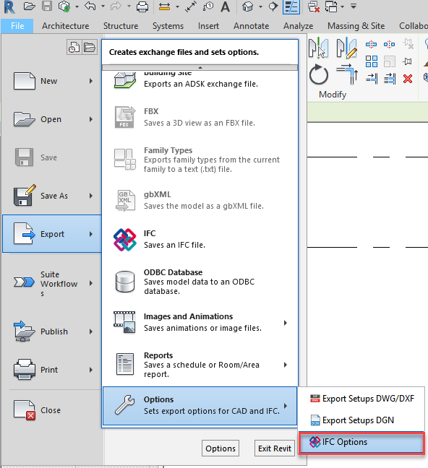Click the Rotate tool icon in Modify panel

click(319, 75)
